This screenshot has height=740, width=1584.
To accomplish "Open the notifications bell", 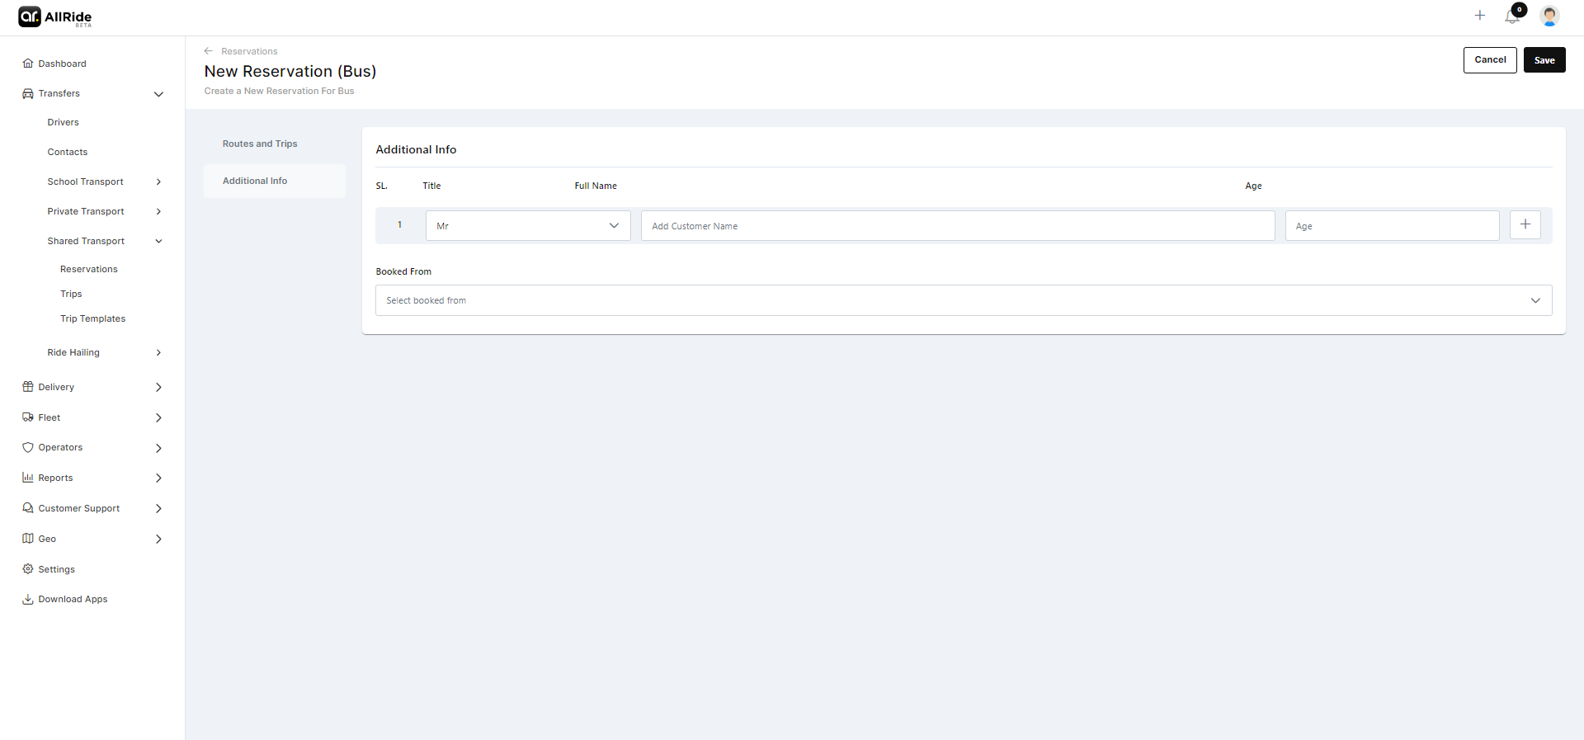I will click(1512, 16).
